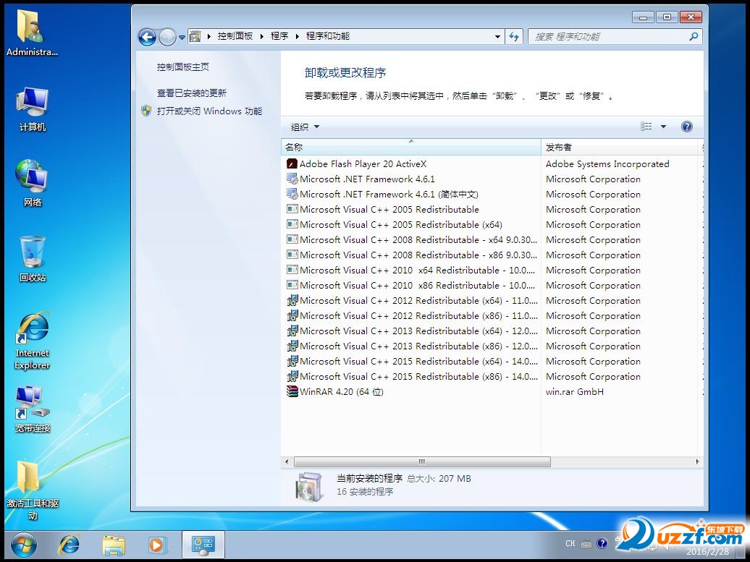Screen dimensions: 750x562
Task: Select Microsoft .NET Framework 4.6.1 icon
Action: point(292,179)
